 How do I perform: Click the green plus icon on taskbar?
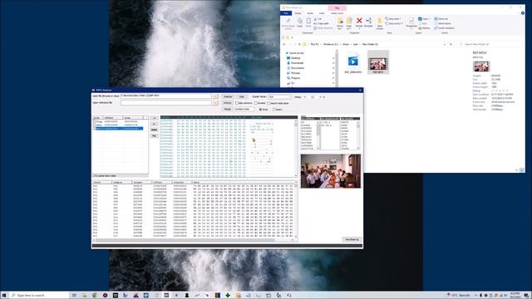228,296
